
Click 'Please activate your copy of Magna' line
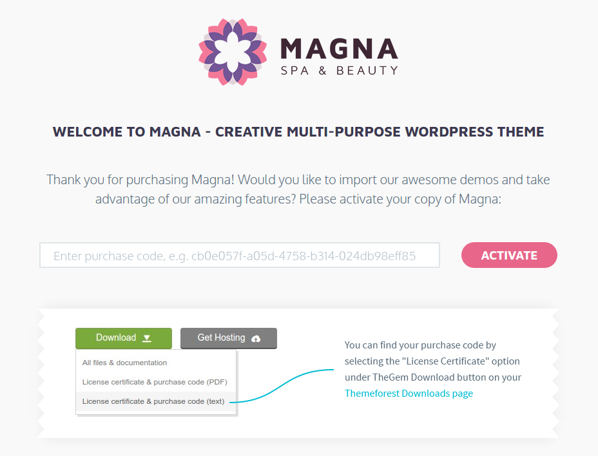point(400,199)
